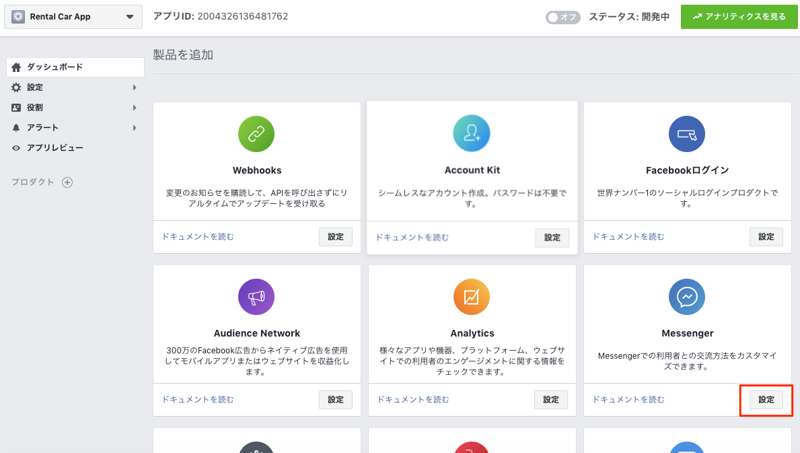800x453 pixels.
Task: Click the プロダクト sidebar label
Action: pyautogui.click(x=33, y=182)
